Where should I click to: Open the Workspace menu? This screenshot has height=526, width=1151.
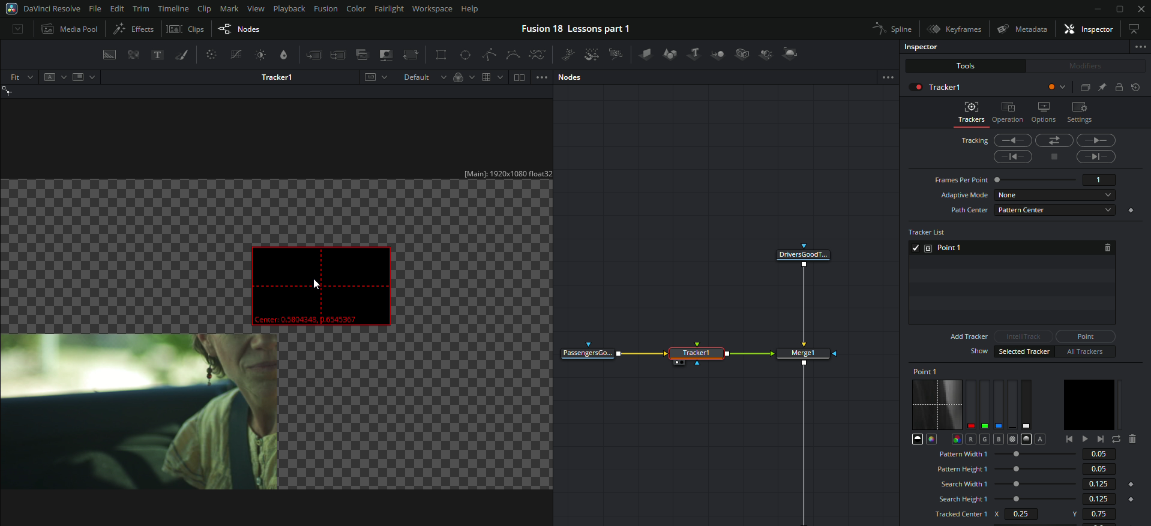[432, 8]
